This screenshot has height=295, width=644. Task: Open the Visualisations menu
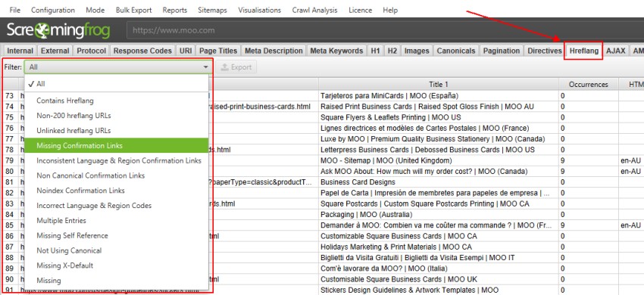(260, 11)
